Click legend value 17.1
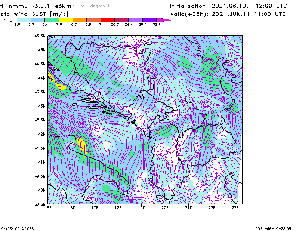Image resolution: width=299 pixels, height=231 pixels. tap(101, 24)
